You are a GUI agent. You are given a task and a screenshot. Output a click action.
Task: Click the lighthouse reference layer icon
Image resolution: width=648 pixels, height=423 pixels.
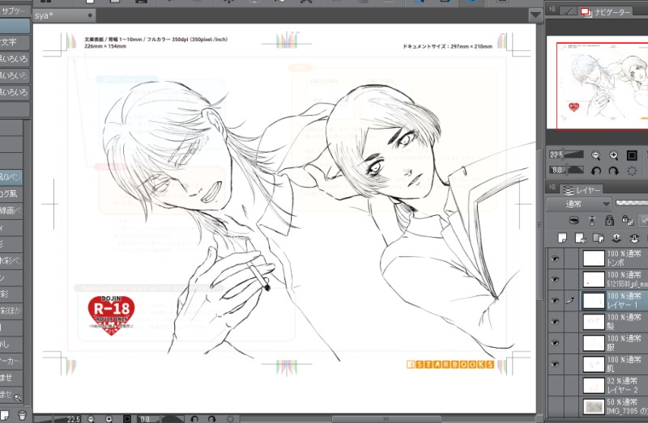(592, 220)
